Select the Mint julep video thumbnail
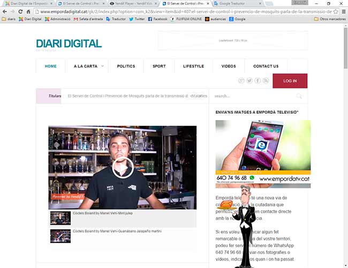Viewport: 348px width, 268px height. pyautogui.click(x=60, y=218)
